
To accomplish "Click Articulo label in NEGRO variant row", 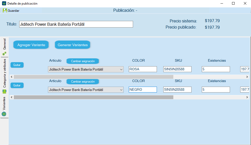I will (55, 81).
